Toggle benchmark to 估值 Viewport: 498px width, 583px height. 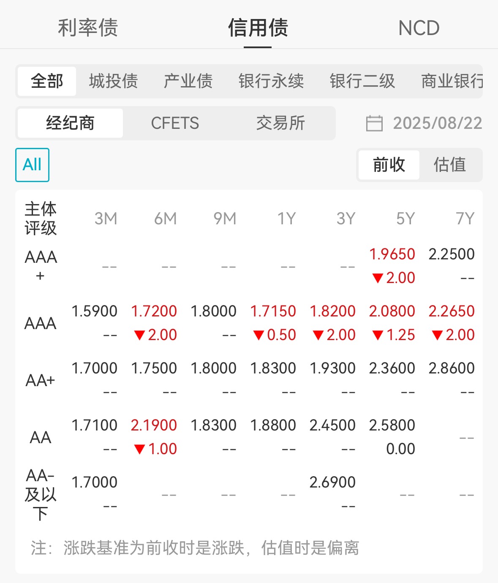pos(450,165)
